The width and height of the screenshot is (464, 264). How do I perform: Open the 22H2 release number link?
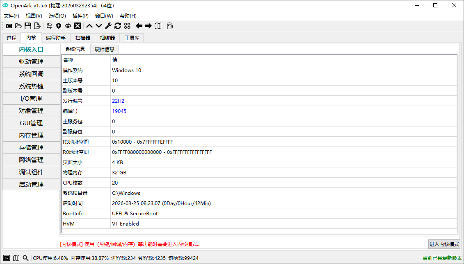click(118, 101)
